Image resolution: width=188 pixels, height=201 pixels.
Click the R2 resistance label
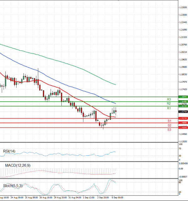(x=169, y=103)
